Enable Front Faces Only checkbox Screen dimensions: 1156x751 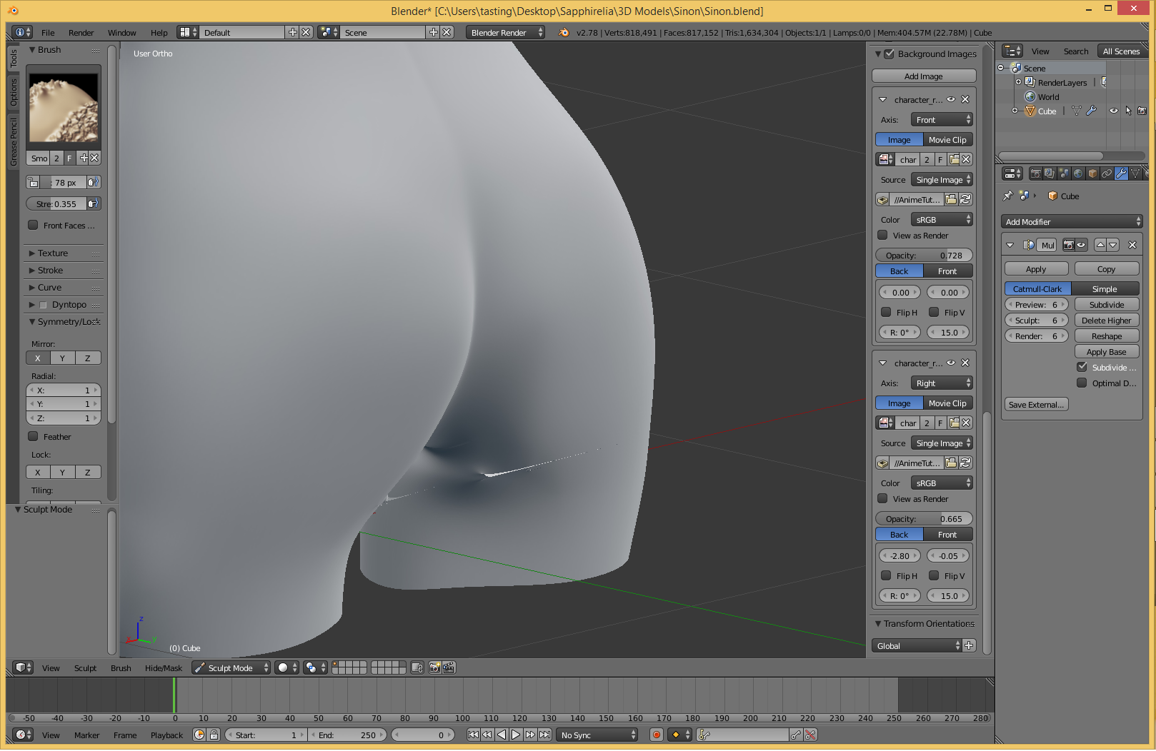click(33, 225)
